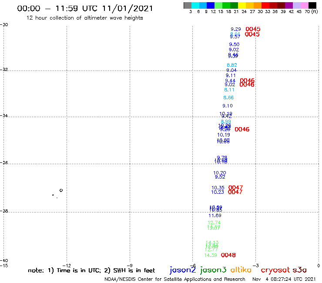Image resolution: width=322 pixels, height=283 pixels.
Task: Click the 'jason3' satellite legend label
Action: pyautogui.click(x=213, y=270)
